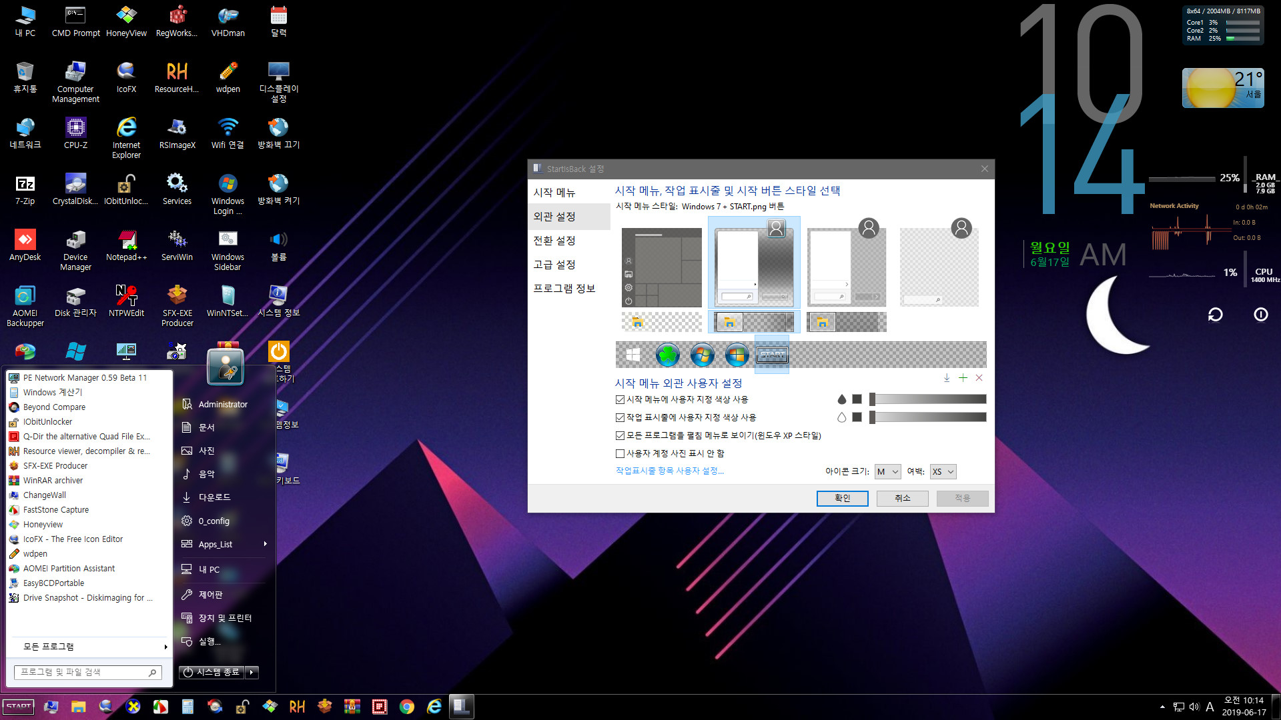Expand Apps_List submenu in start menu
The width and height of the screenshot is (1281, 720).
224,544
